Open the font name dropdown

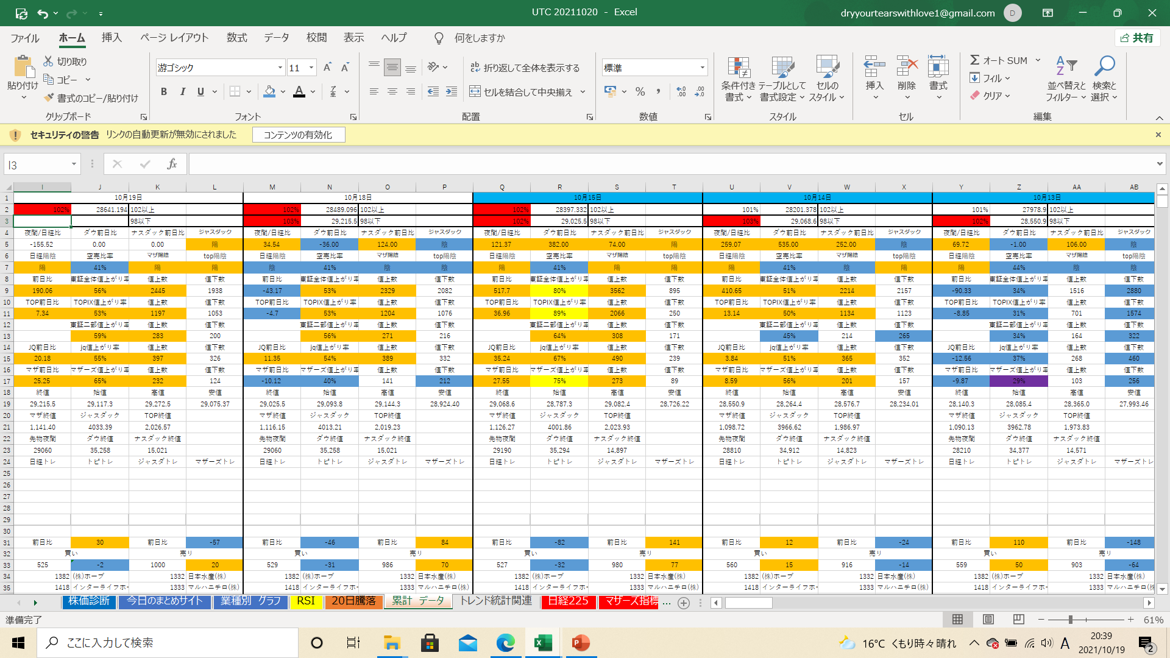tap(280, 68)
